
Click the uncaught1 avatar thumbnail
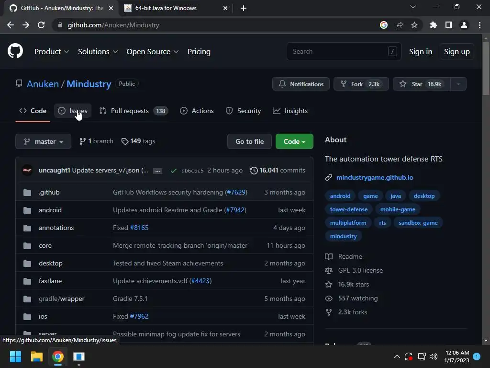coord(27,170)
